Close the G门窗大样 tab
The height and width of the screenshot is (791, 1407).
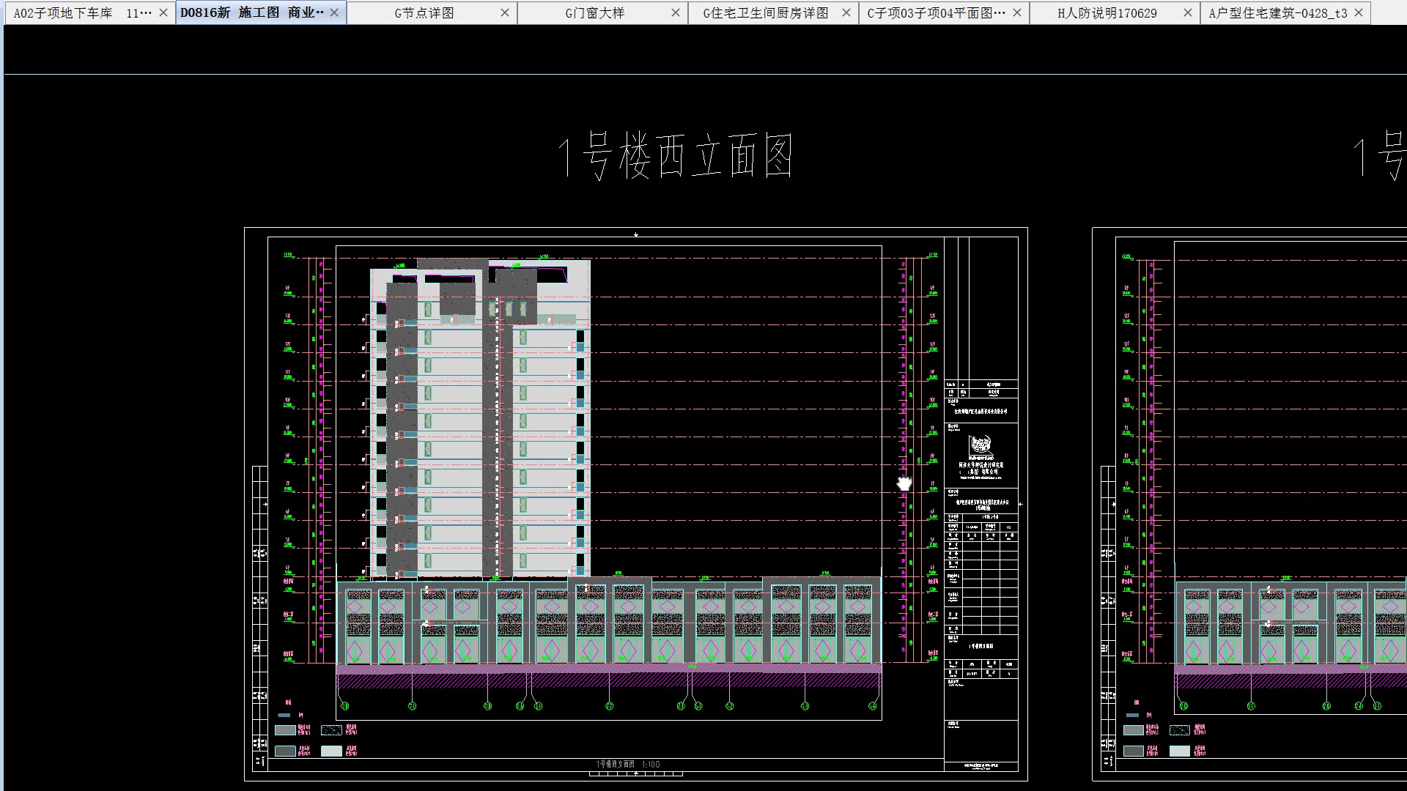coord(676,13)
